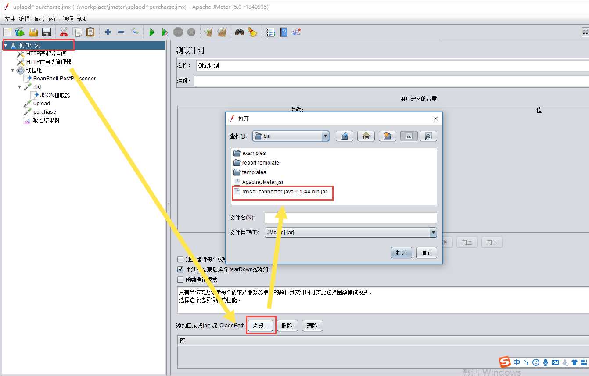
Task: Open the 文件 menu
Action: (10, 19)
